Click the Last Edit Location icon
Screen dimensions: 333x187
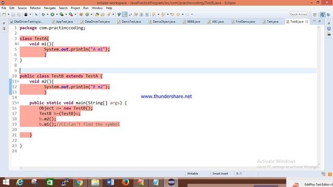tap(172, 15)
